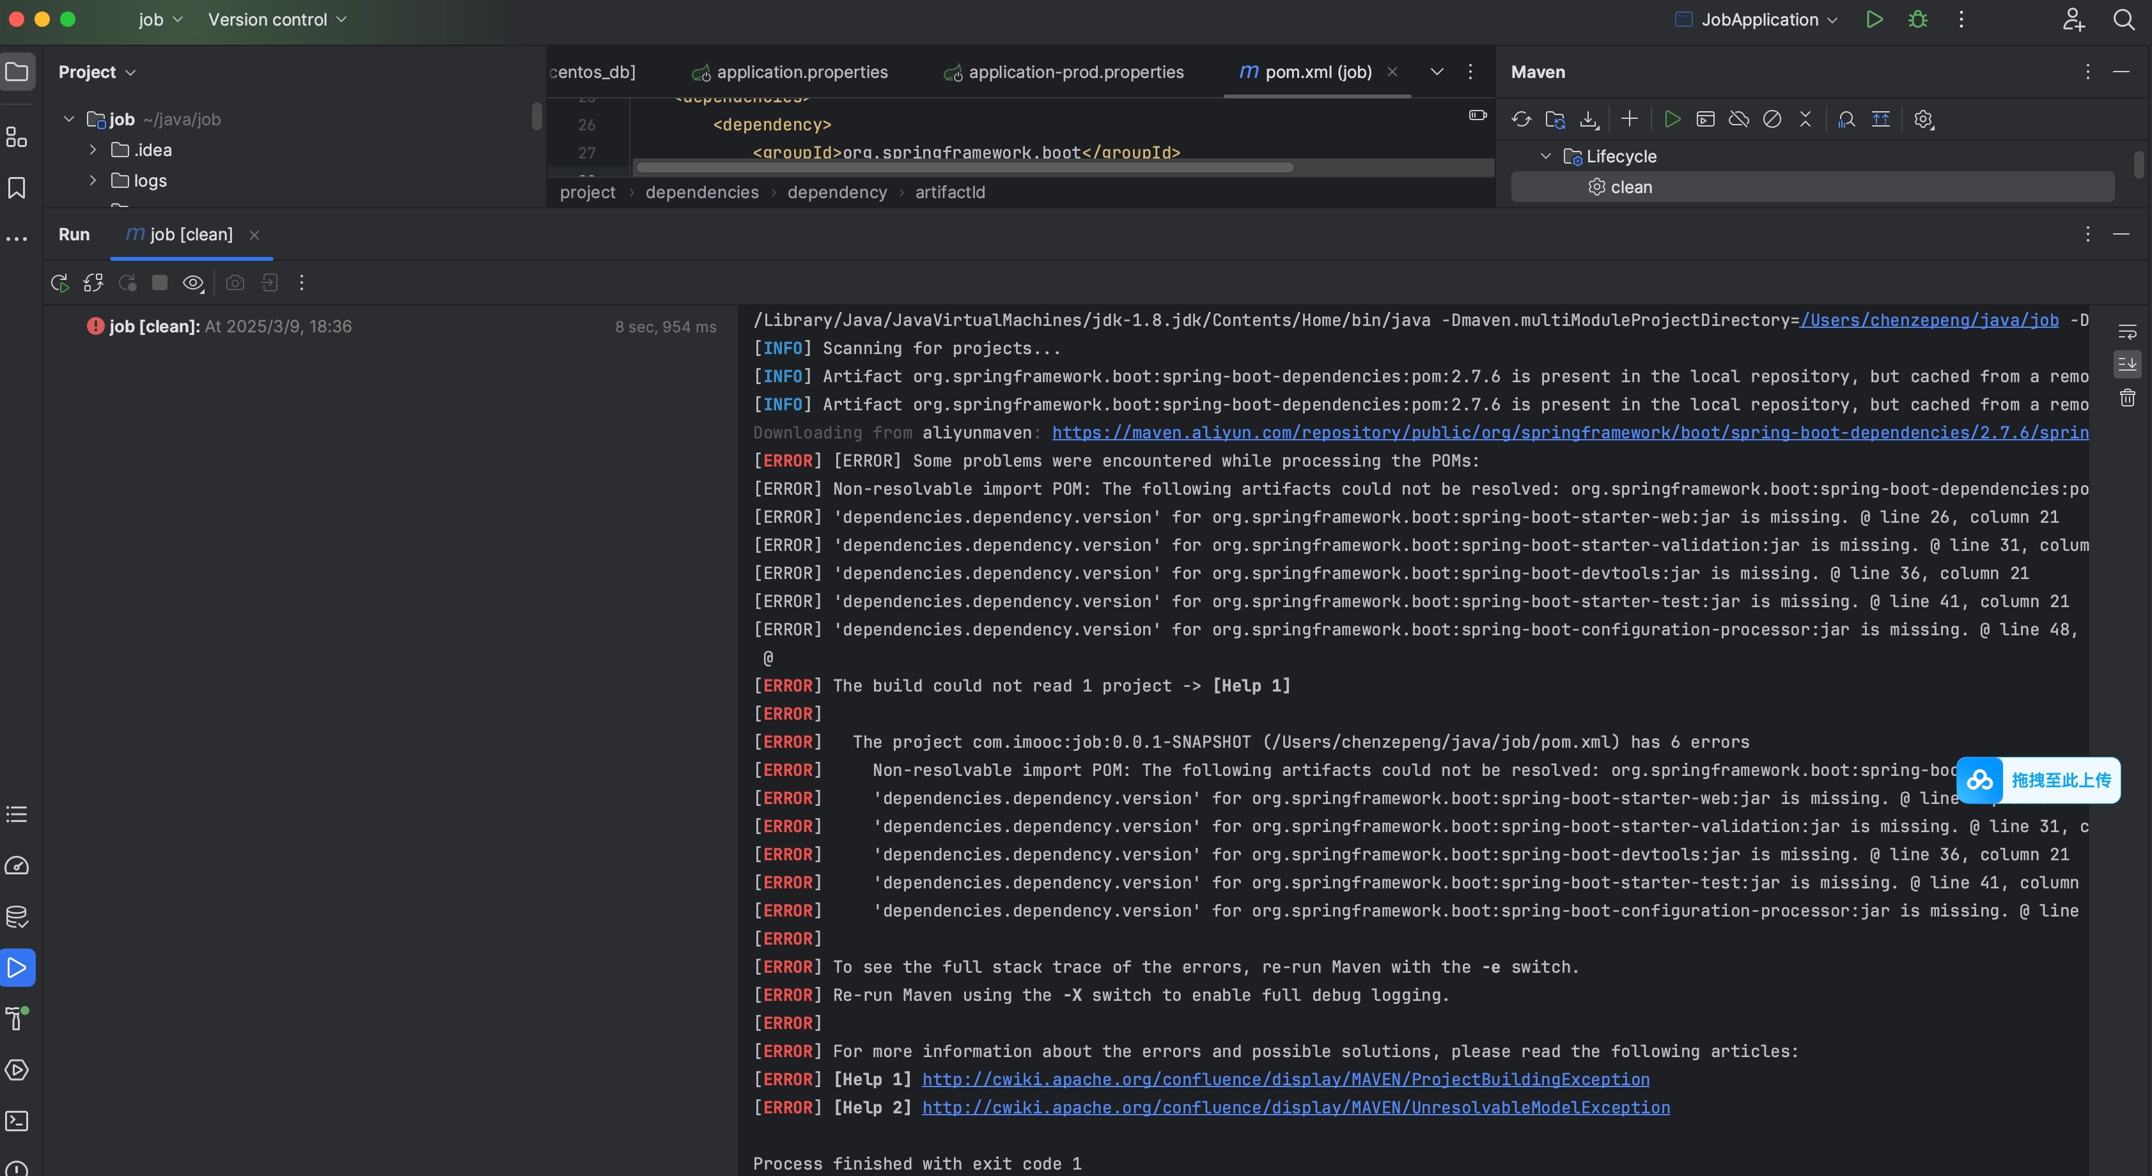Expand the .idea folder
Viewport: 2152px width, 1176px height.
pyautogui.click(x=93, y=150)
